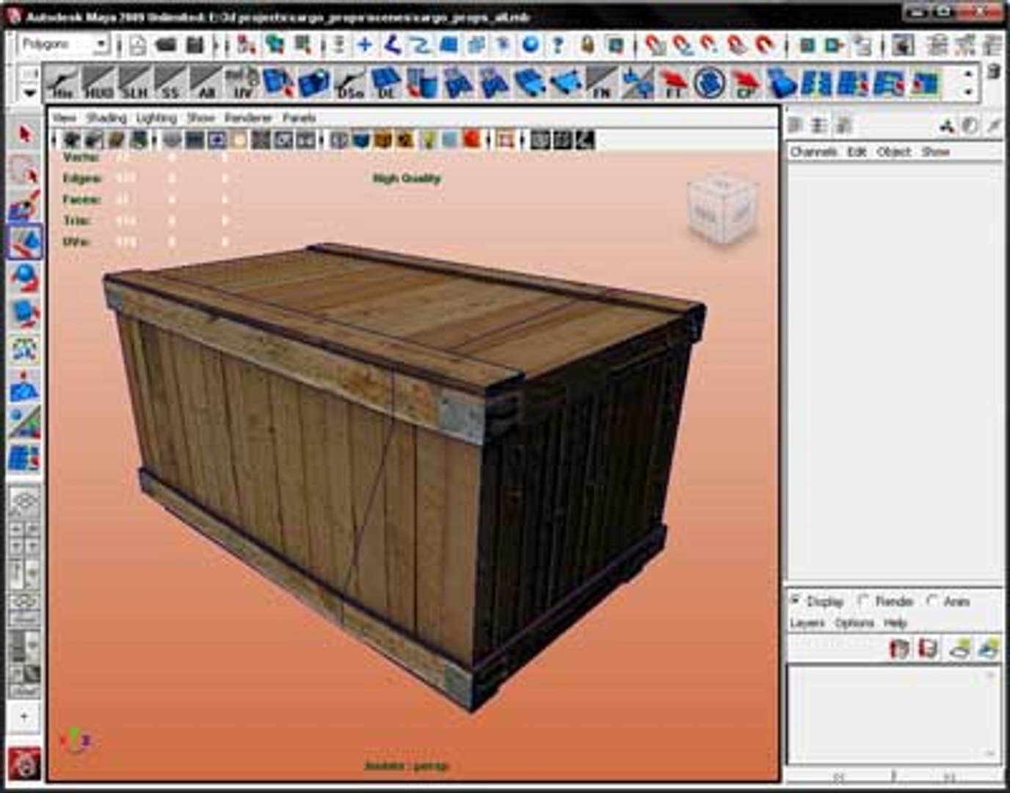Click the red sphere icon in viewport toolbar
Viewport: 1010px width, 793px height.
point(472,140)
